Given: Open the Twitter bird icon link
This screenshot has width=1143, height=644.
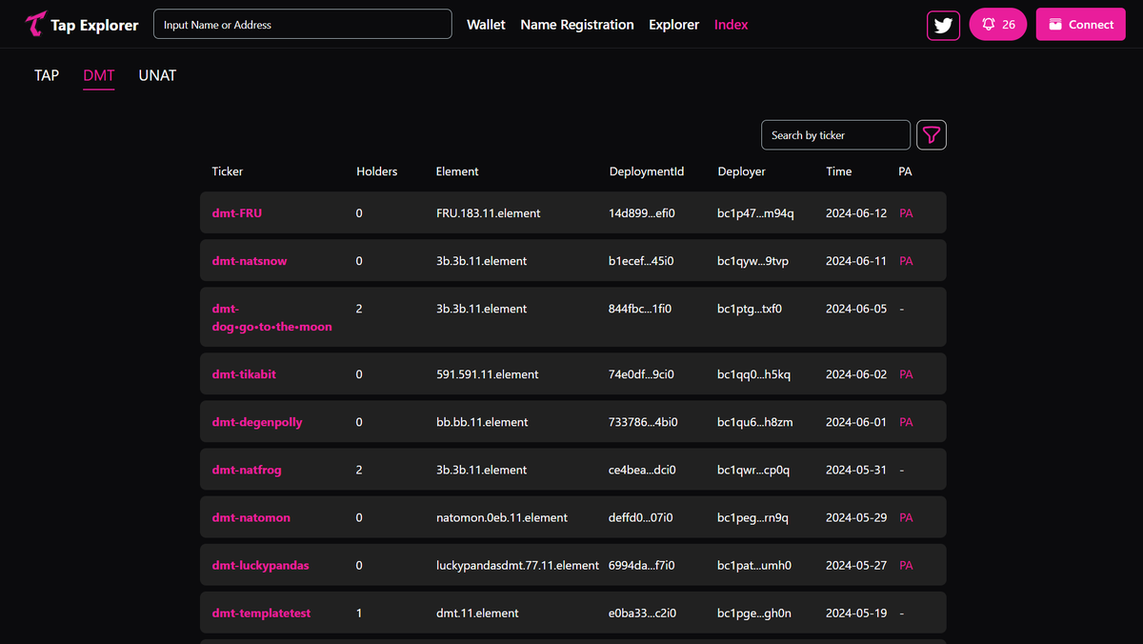Looking at the screenshot, I should pos(943,25).
